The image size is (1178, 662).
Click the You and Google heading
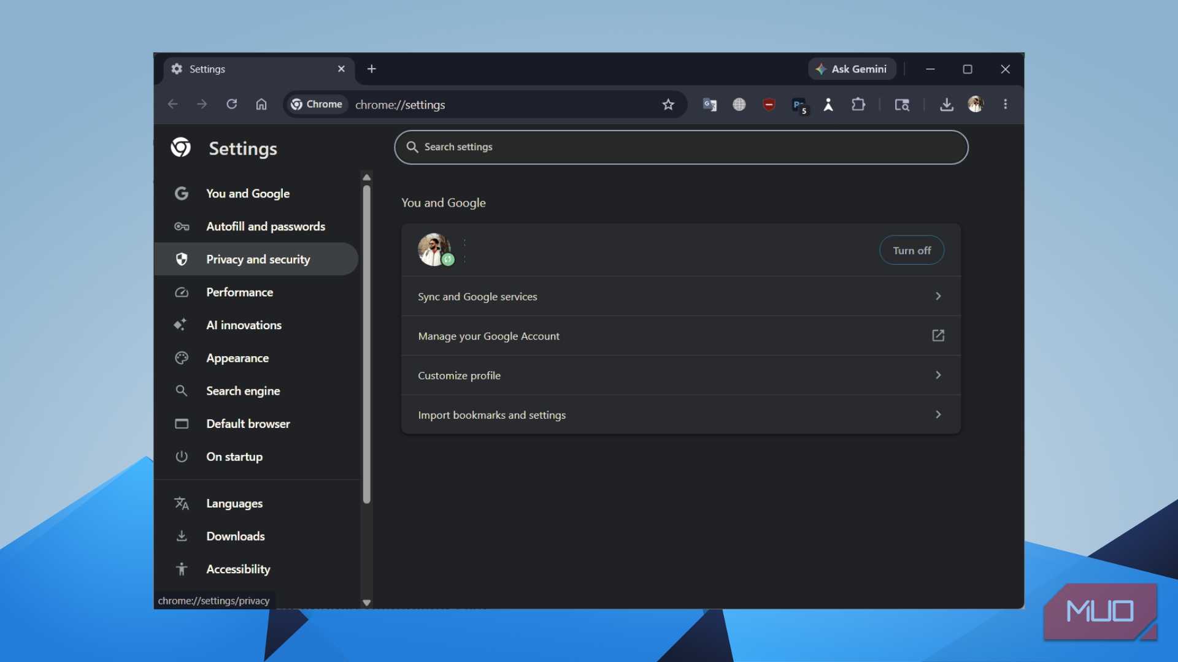point(444,203)
